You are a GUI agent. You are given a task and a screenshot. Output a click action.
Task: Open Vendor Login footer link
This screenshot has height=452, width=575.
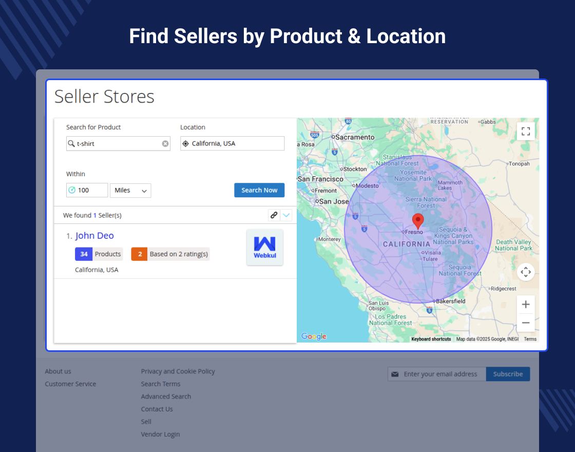tap(160, 434)
